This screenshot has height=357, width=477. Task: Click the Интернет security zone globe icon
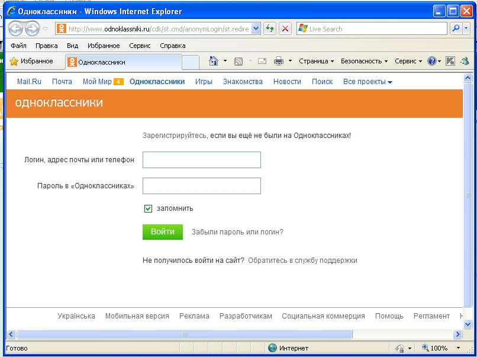click(x=272, y=348)
